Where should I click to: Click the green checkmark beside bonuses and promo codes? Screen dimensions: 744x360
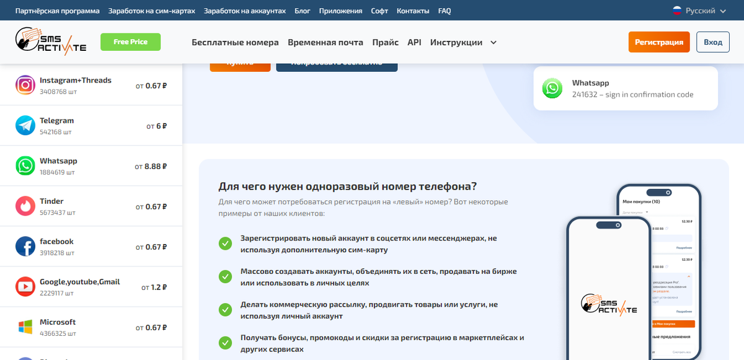coord(225,343)
